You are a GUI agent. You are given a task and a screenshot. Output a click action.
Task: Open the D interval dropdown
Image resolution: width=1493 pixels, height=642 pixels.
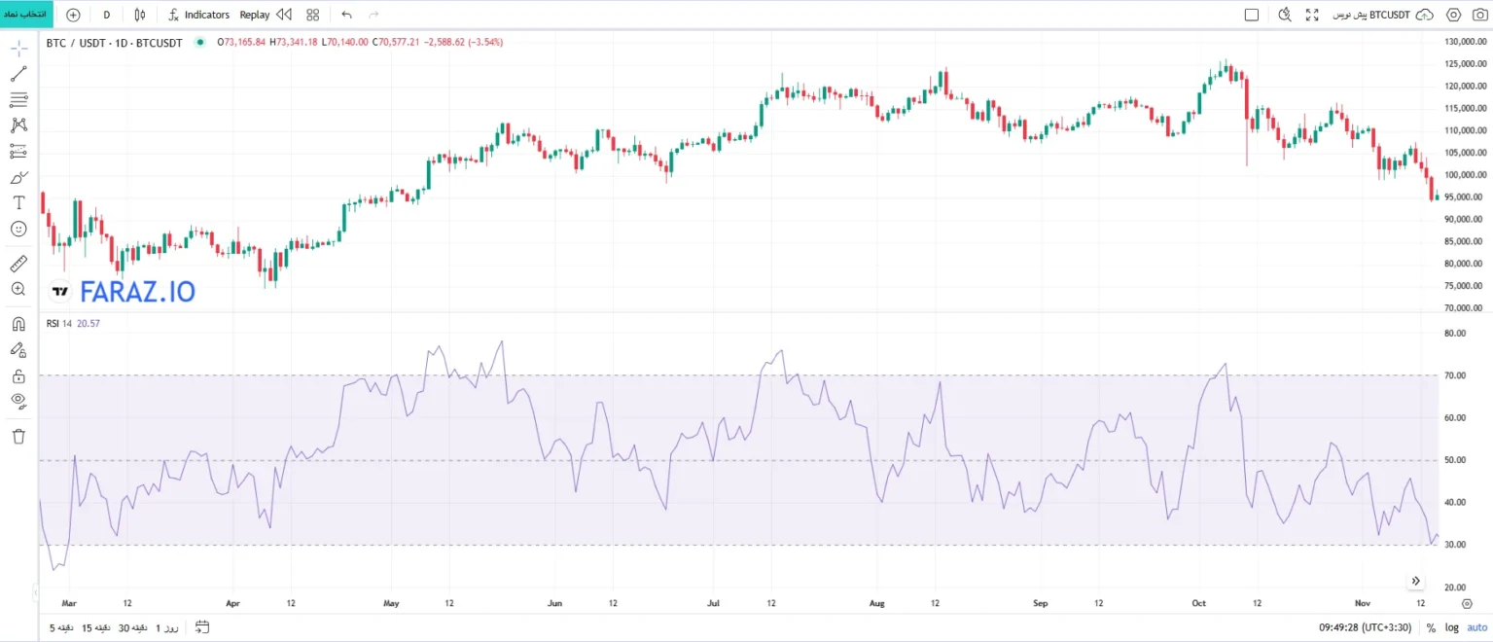[106, 14]
